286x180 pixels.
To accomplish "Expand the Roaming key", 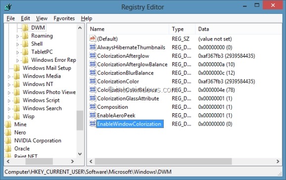I will (17, 36).
